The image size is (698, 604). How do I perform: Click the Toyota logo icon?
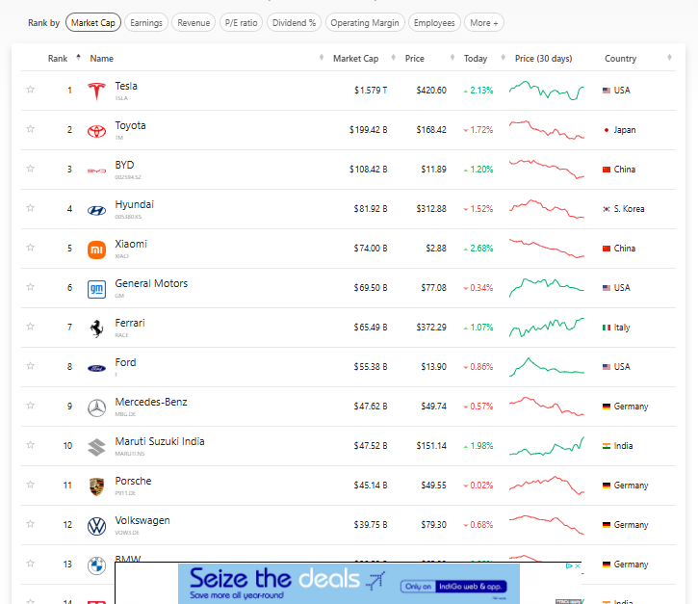click(96, 131)
